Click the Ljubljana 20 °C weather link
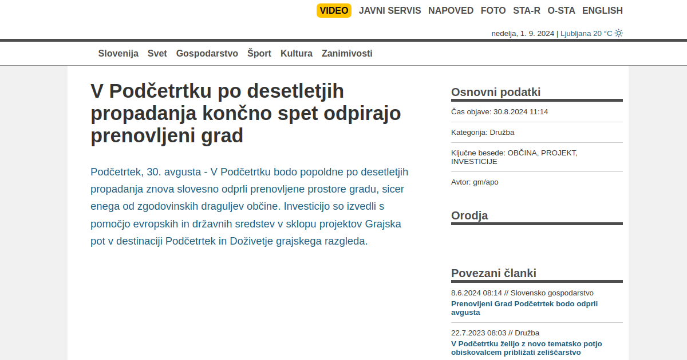Viewport: 687px width, 360px height. [586, 33]
